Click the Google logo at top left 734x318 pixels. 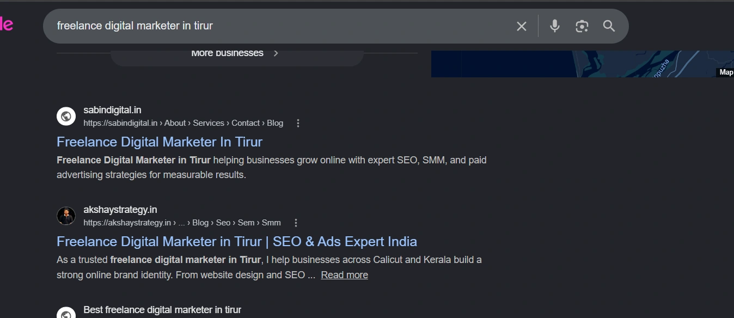coord(7,25)
